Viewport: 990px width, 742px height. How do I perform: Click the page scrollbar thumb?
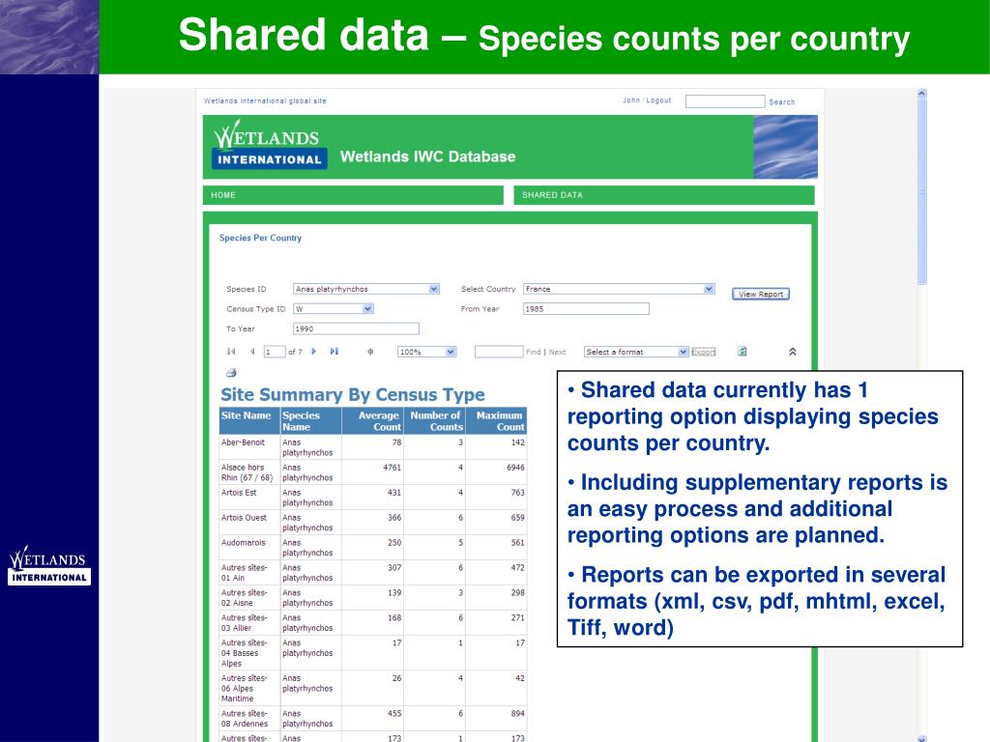921,192
